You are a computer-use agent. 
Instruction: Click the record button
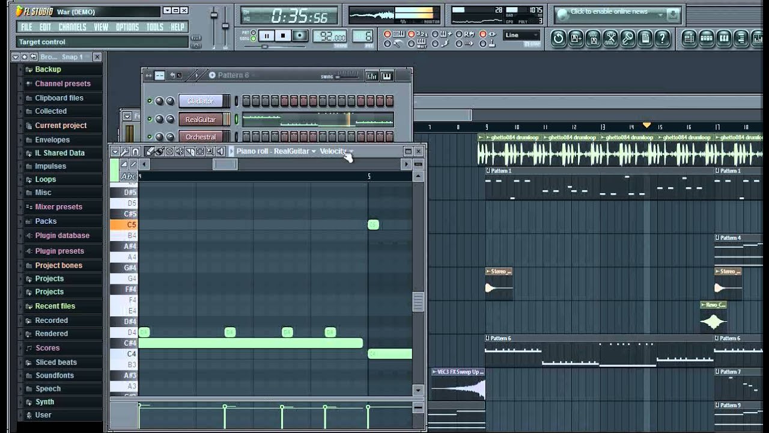point(300,36)
